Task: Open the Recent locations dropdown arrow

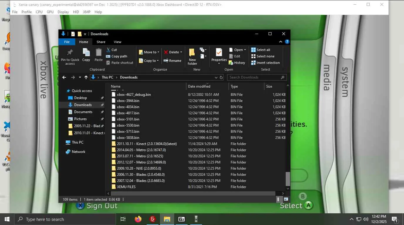Action: (x=80, y=77)
